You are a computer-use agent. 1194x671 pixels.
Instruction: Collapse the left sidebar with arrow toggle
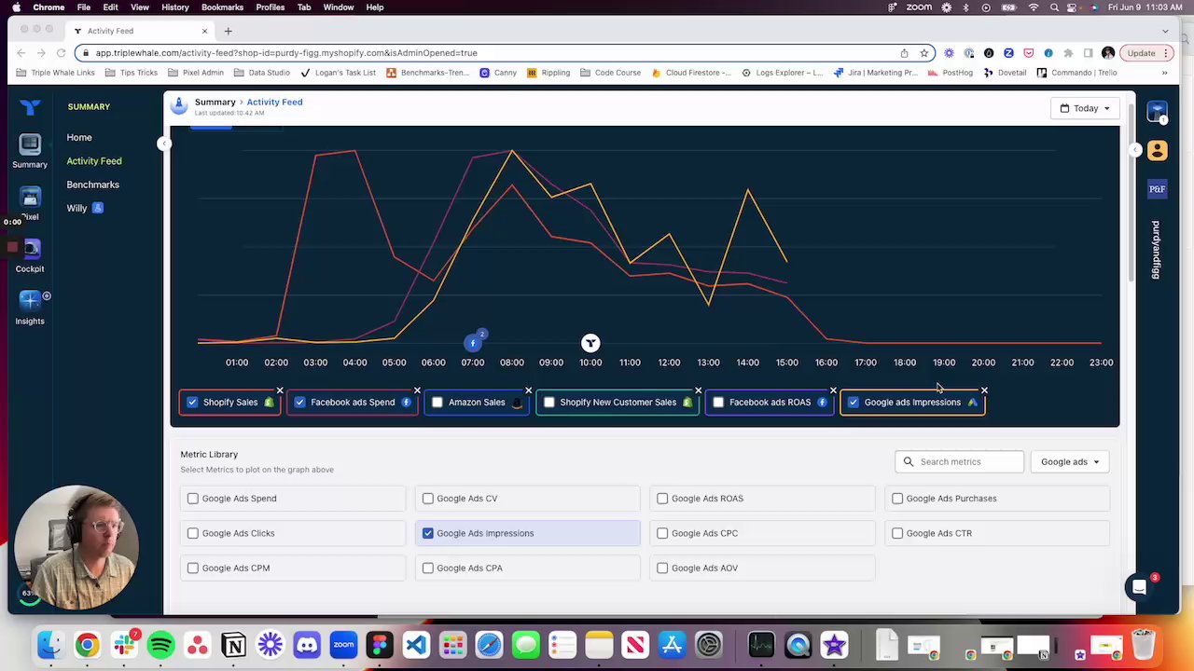pos(164,144)
